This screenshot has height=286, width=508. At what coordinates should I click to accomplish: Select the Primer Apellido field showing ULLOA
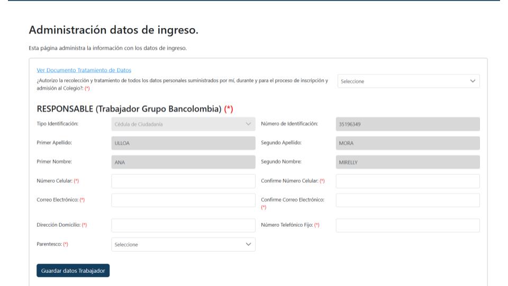pyautogui.click(x=183, y=143)
